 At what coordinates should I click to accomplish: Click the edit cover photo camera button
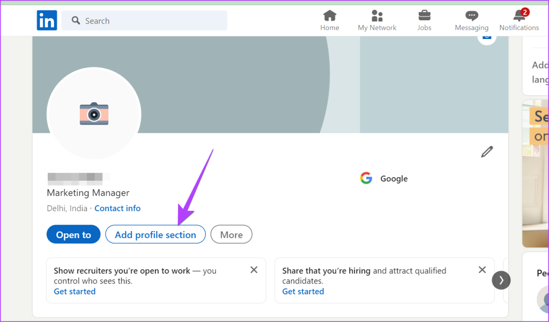tap(487, 38)
